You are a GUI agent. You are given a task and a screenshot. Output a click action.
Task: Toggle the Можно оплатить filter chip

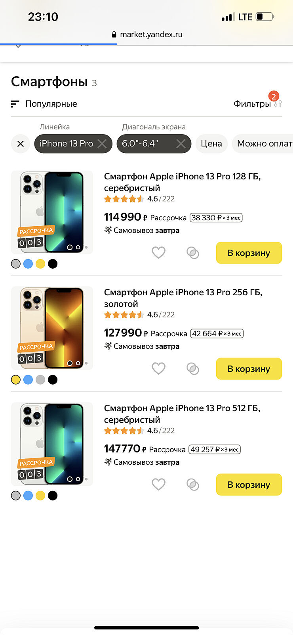click(264, 144)
